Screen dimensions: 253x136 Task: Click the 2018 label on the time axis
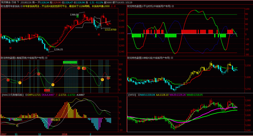coord(64,134)
